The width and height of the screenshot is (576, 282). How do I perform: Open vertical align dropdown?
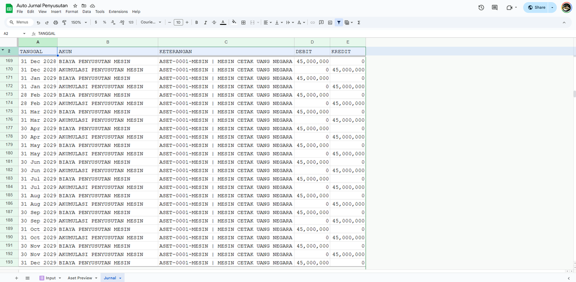point(278,22)
